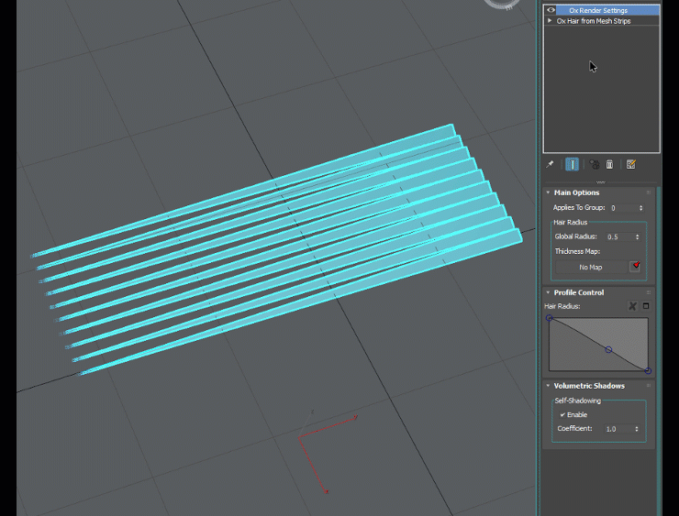
Task: Collapse the Profile Control rollout
Action: tap(549, 293)
